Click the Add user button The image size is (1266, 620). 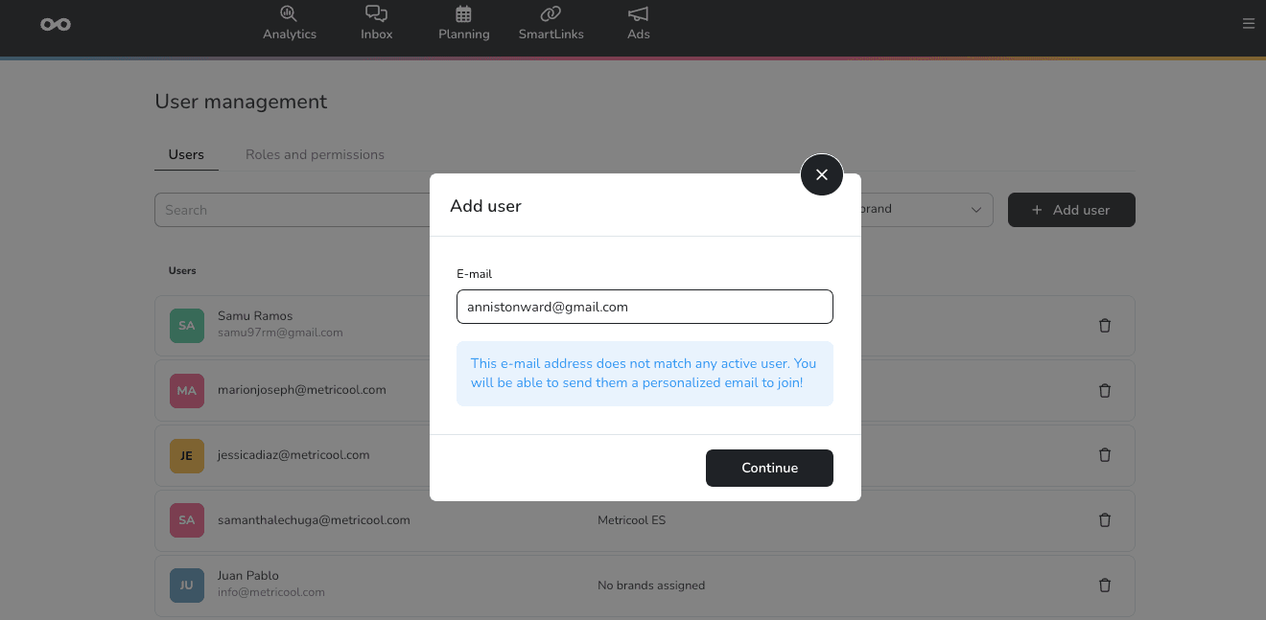[x=1070, y=209]
